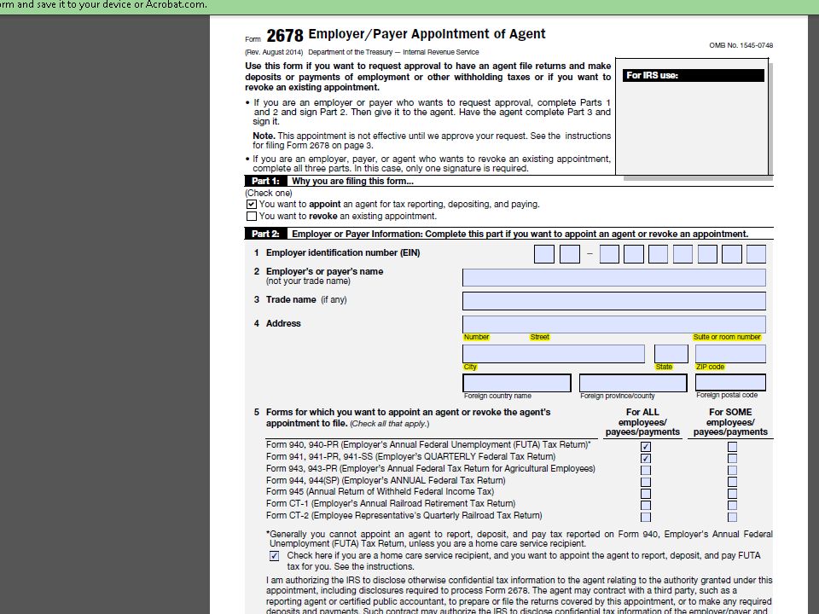Click the 'Part 2:' section label
The height and width of the screenshot is (614, 819).
point(266,234)
